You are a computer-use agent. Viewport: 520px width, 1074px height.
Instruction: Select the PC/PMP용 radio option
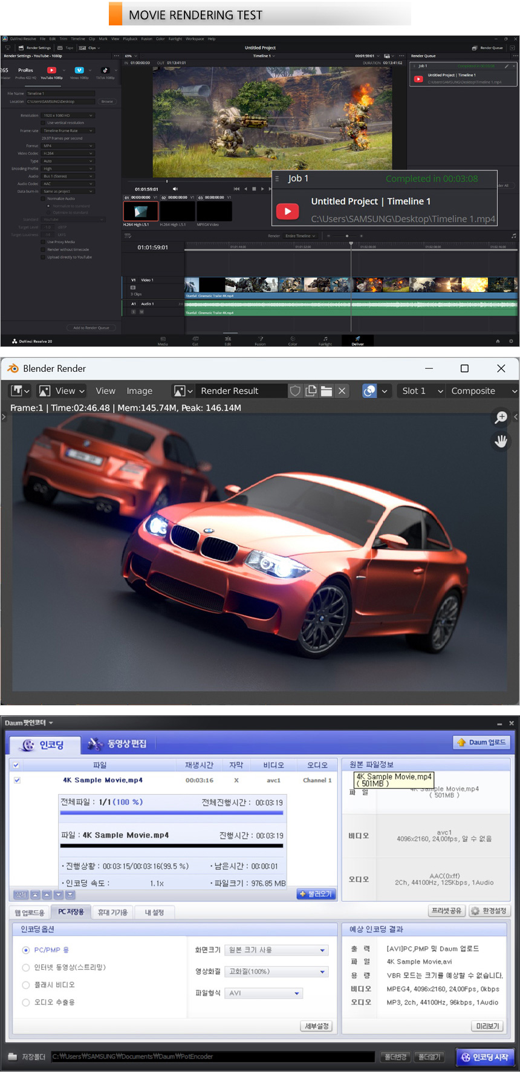[x=26, y=950]
